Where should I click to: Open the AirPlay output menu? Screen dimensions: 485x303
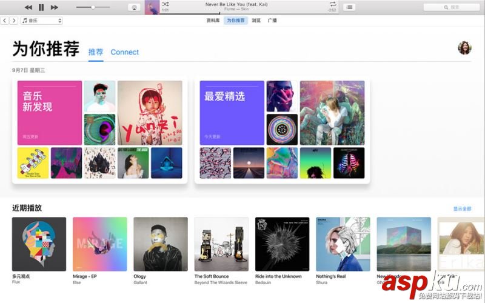tap(134, 7)
